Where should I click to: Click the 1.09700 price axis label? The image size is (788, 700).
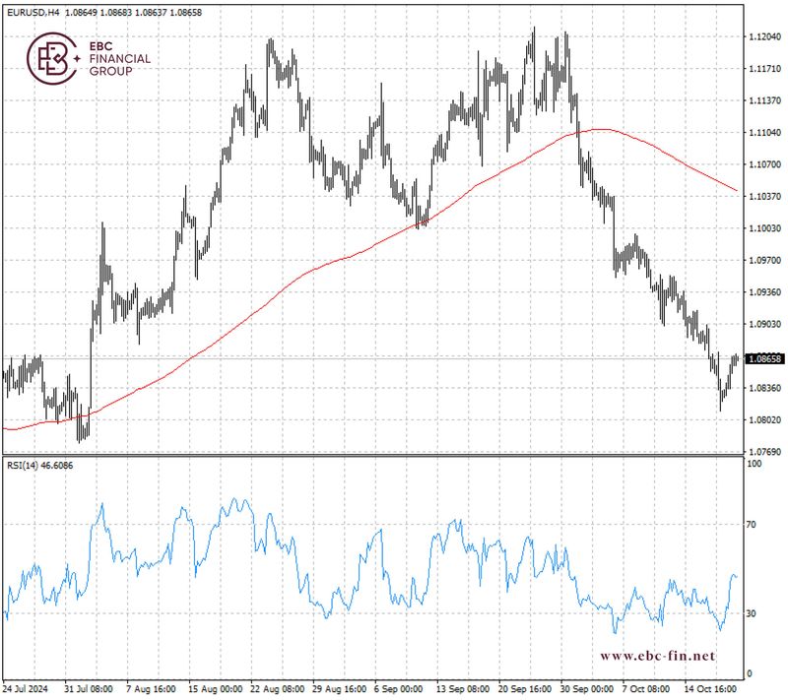click(x=763, y=261)
